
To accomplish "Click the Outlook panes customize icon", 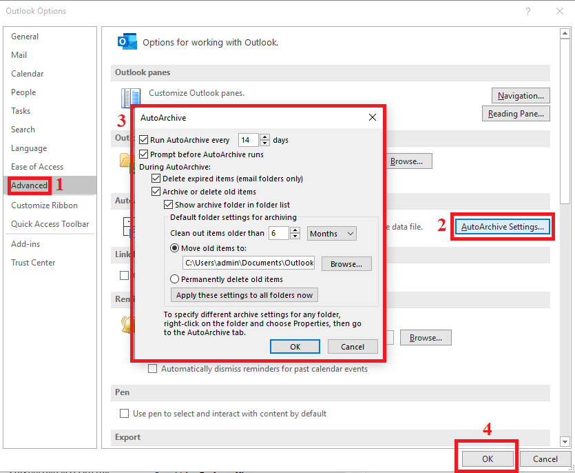I will point(130,98).
